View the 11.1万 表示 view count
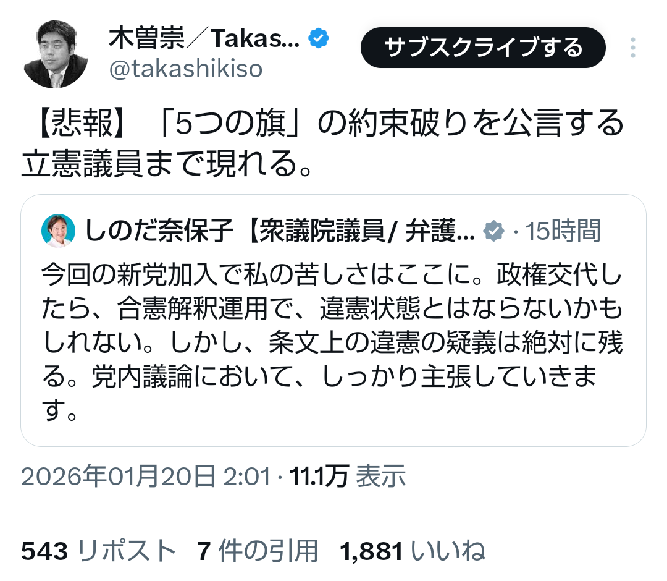 [x=349, y=477]
